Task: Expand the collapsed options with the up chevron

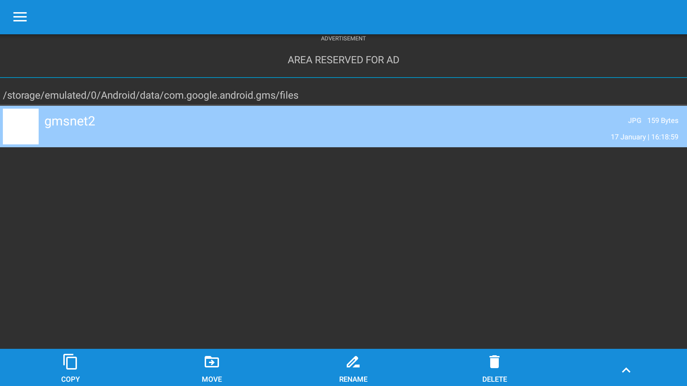Action: click(x=626, y=370)
